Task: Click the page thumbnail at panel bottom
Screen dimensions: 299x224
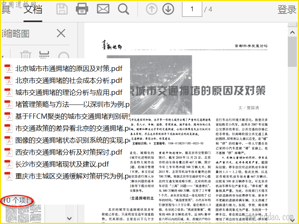Action: point(23,213)
